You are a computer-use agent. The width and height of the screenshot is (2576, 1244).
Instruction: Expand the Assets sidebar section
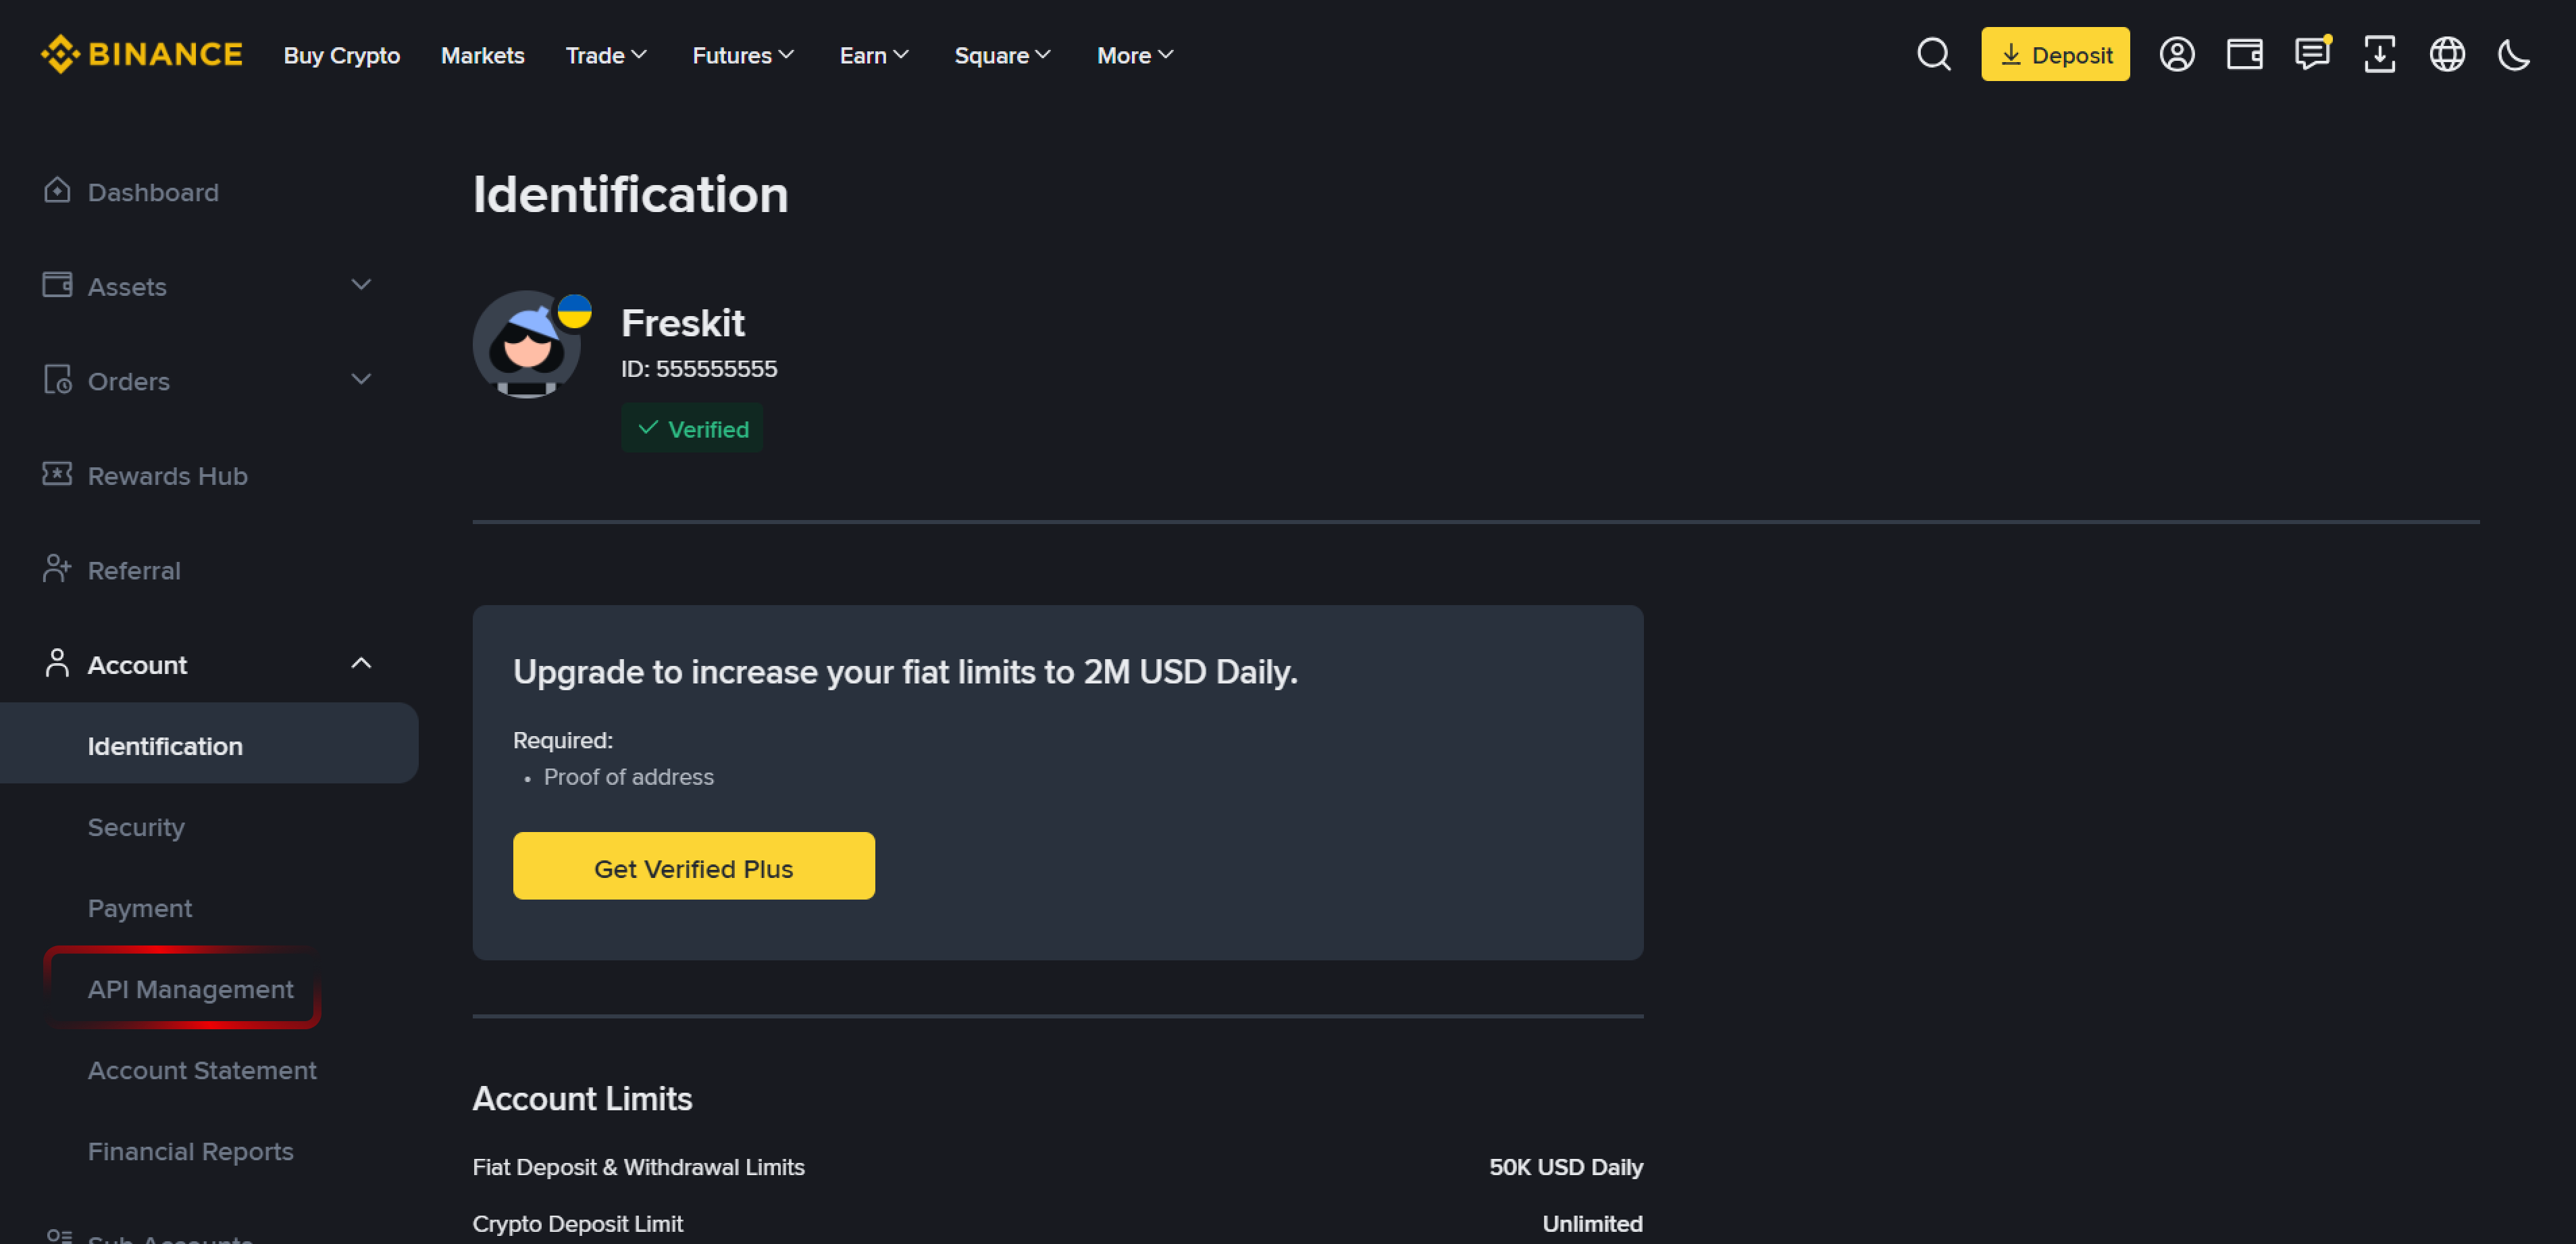pos(360,286)
